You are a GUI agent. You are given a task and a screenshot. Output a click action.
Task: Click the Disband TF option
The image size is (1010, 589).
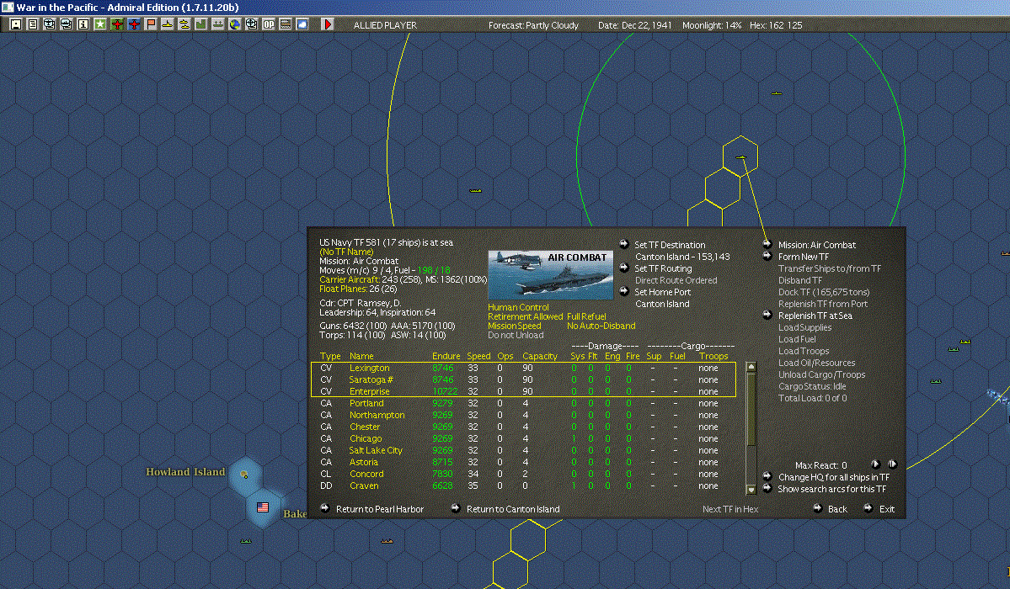click(x=800, y=281)
